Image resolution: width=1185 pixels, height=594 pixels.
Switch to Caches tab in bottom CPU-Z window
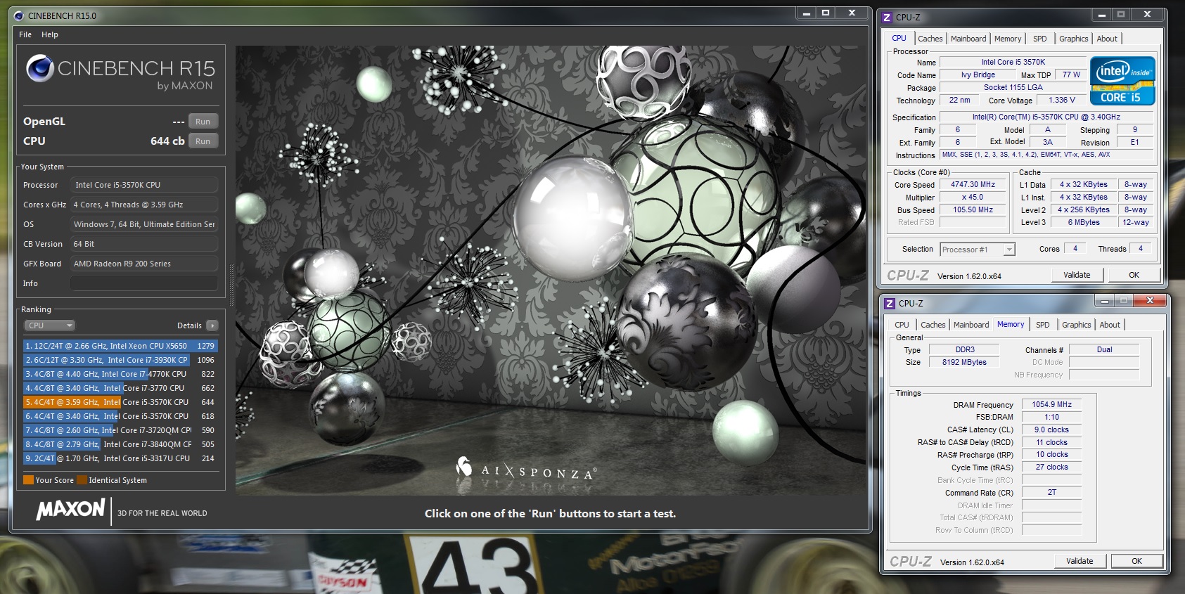pos(933,325)
